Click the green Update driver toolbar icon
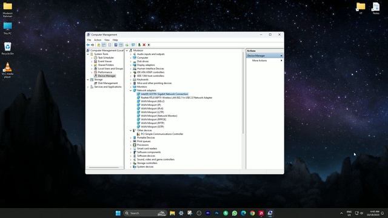 tap(139, 45)
